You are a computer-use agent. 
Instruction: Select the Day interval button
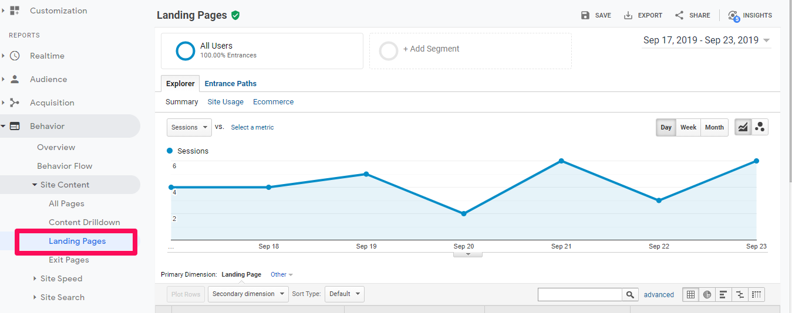(x=666, y=127)
